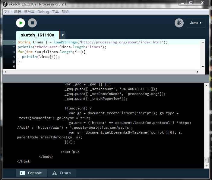Image resolution: width=212 pixels, height=180 pixels.
Task: Click the console scrollbar thumb
Action: tap(207, 160)
